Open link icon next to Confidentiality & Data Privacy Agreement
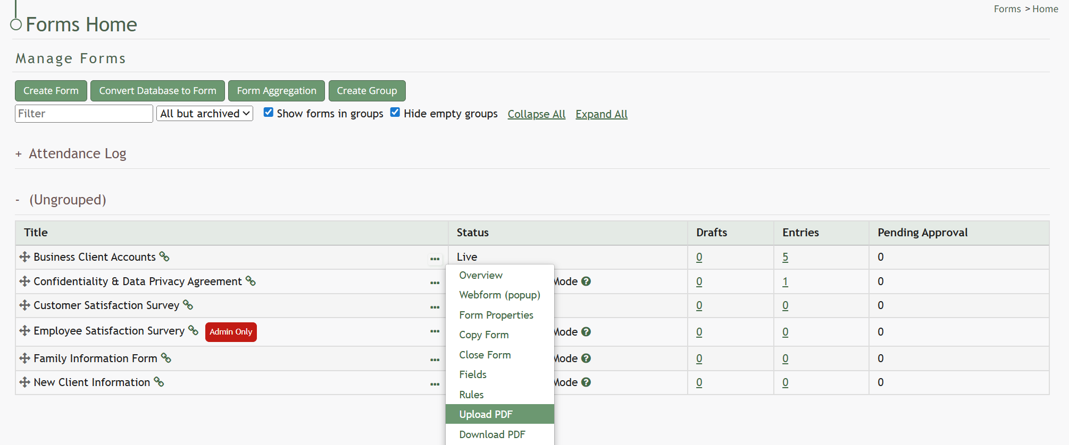1069x445 pixels. tap(250, 281)
